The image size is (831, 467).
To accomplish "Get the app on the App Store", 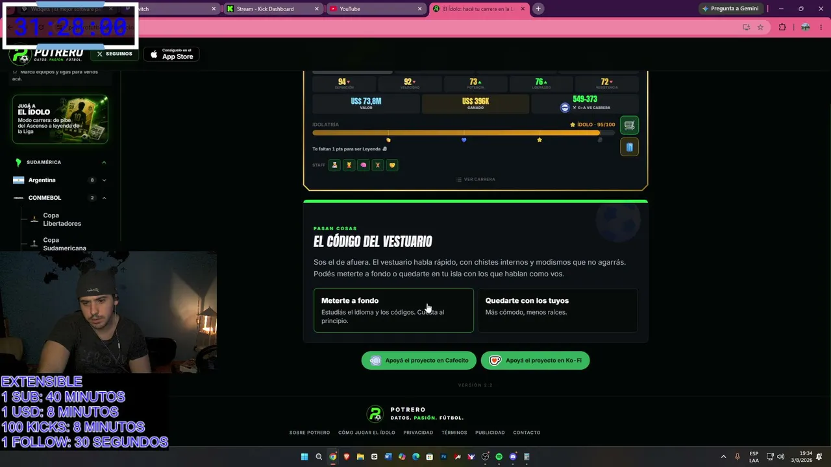I will point(171,54).
